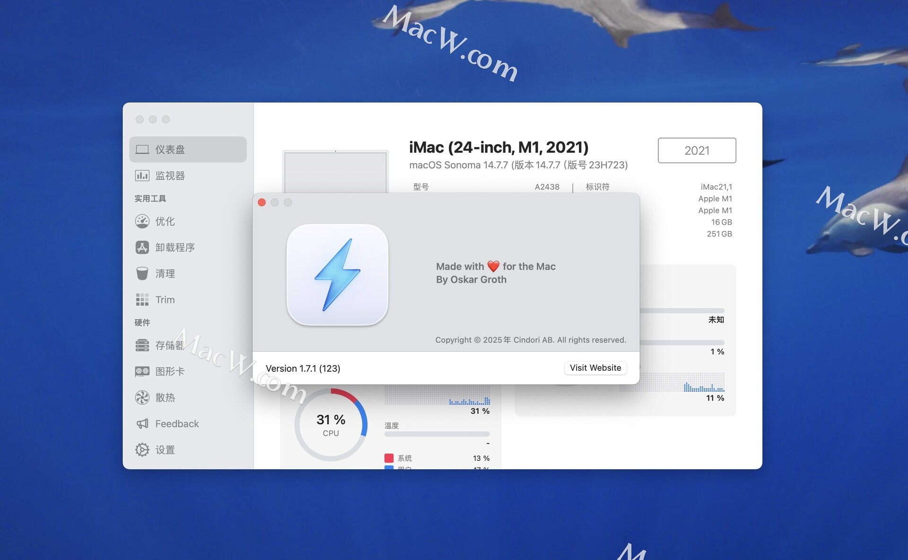Open 图形卡 text label in sidebar
The height and width of the screenshot is (560, 908).
[170, 371]
